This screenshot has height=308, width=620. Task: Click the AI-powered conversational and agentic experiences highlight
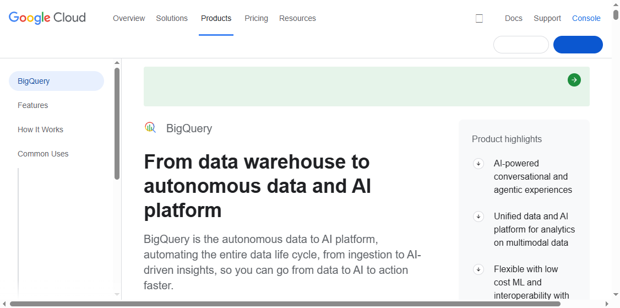(x=533, y=176)
